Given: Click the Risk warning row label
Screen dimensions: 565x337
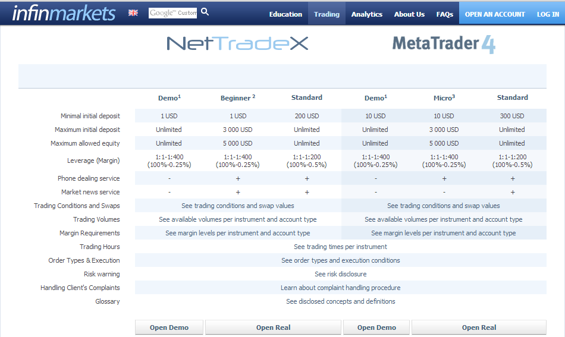Looking at the screenshot, I should 102,274.
